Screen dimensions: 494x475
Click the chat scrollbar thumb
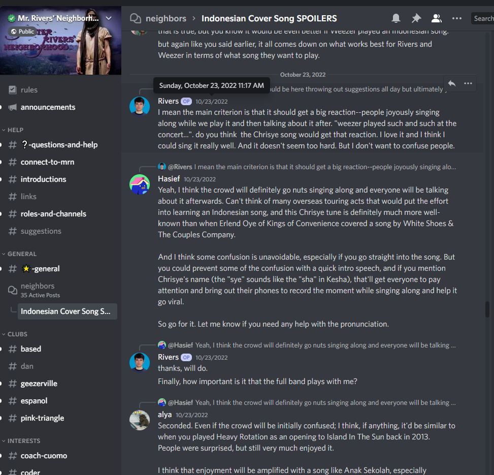[x=487, y=309]
